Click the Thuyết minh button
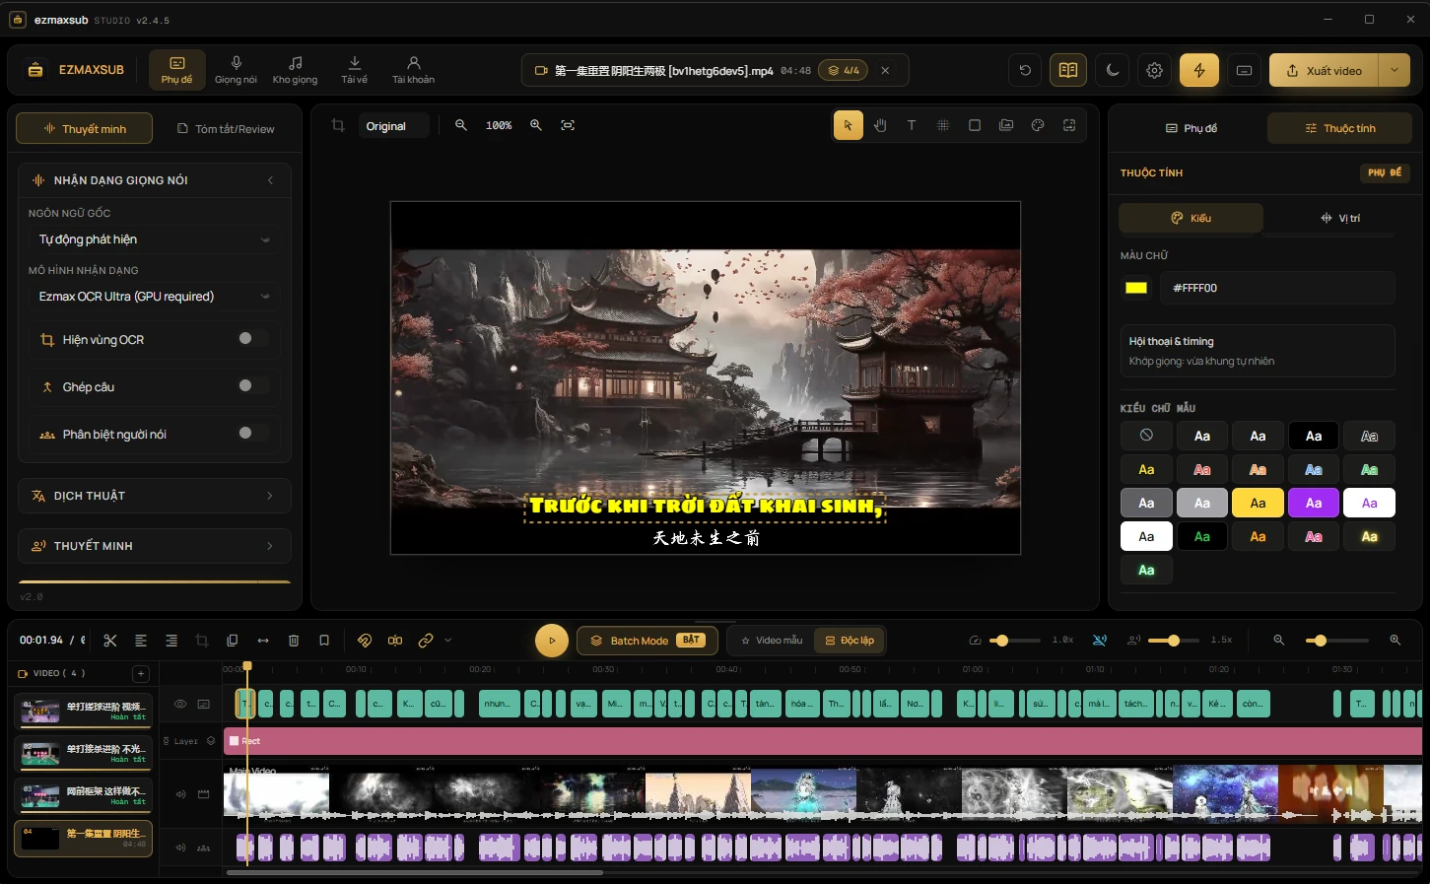The width and height of the screenshot is (1430, 884). [85, 129]
